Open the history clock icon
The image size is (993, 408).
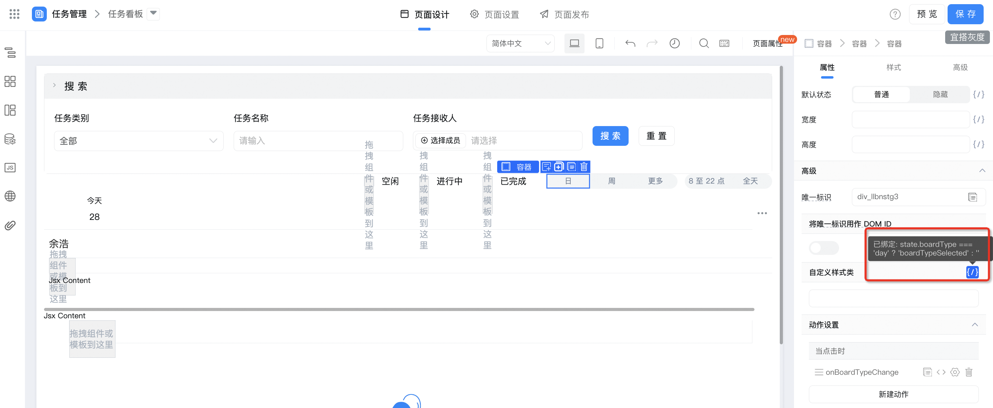click(x=674, y=44)
